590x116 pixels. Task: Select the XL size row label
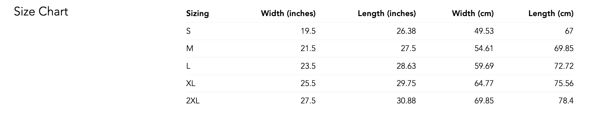click(x=191, y=84)
